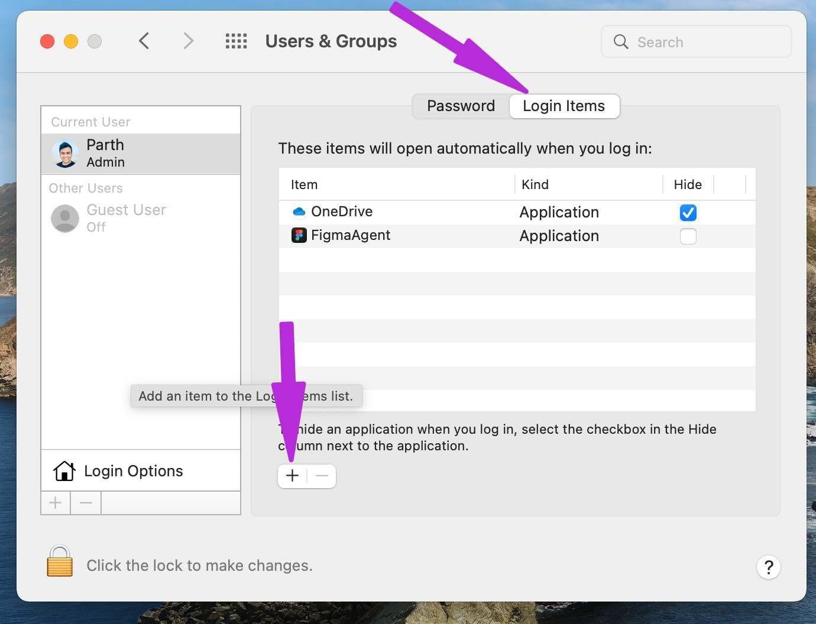Click the Login Options house icon
Image resolution: width=816 pixels, height=624 pixels.
pos(64,471)
